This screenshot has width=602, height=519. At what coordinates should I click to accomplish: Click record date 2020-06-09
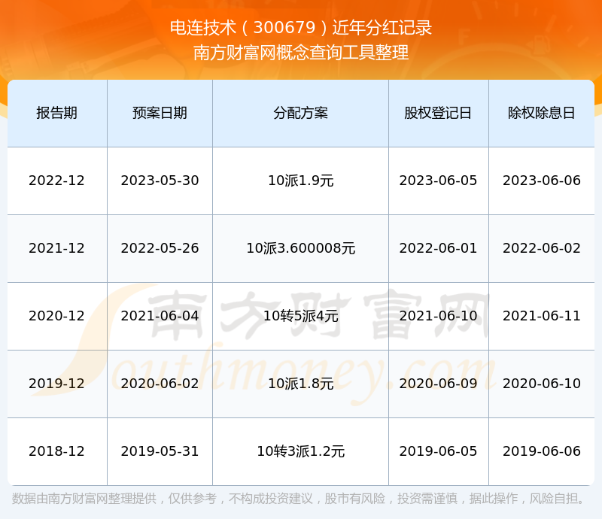438,383
